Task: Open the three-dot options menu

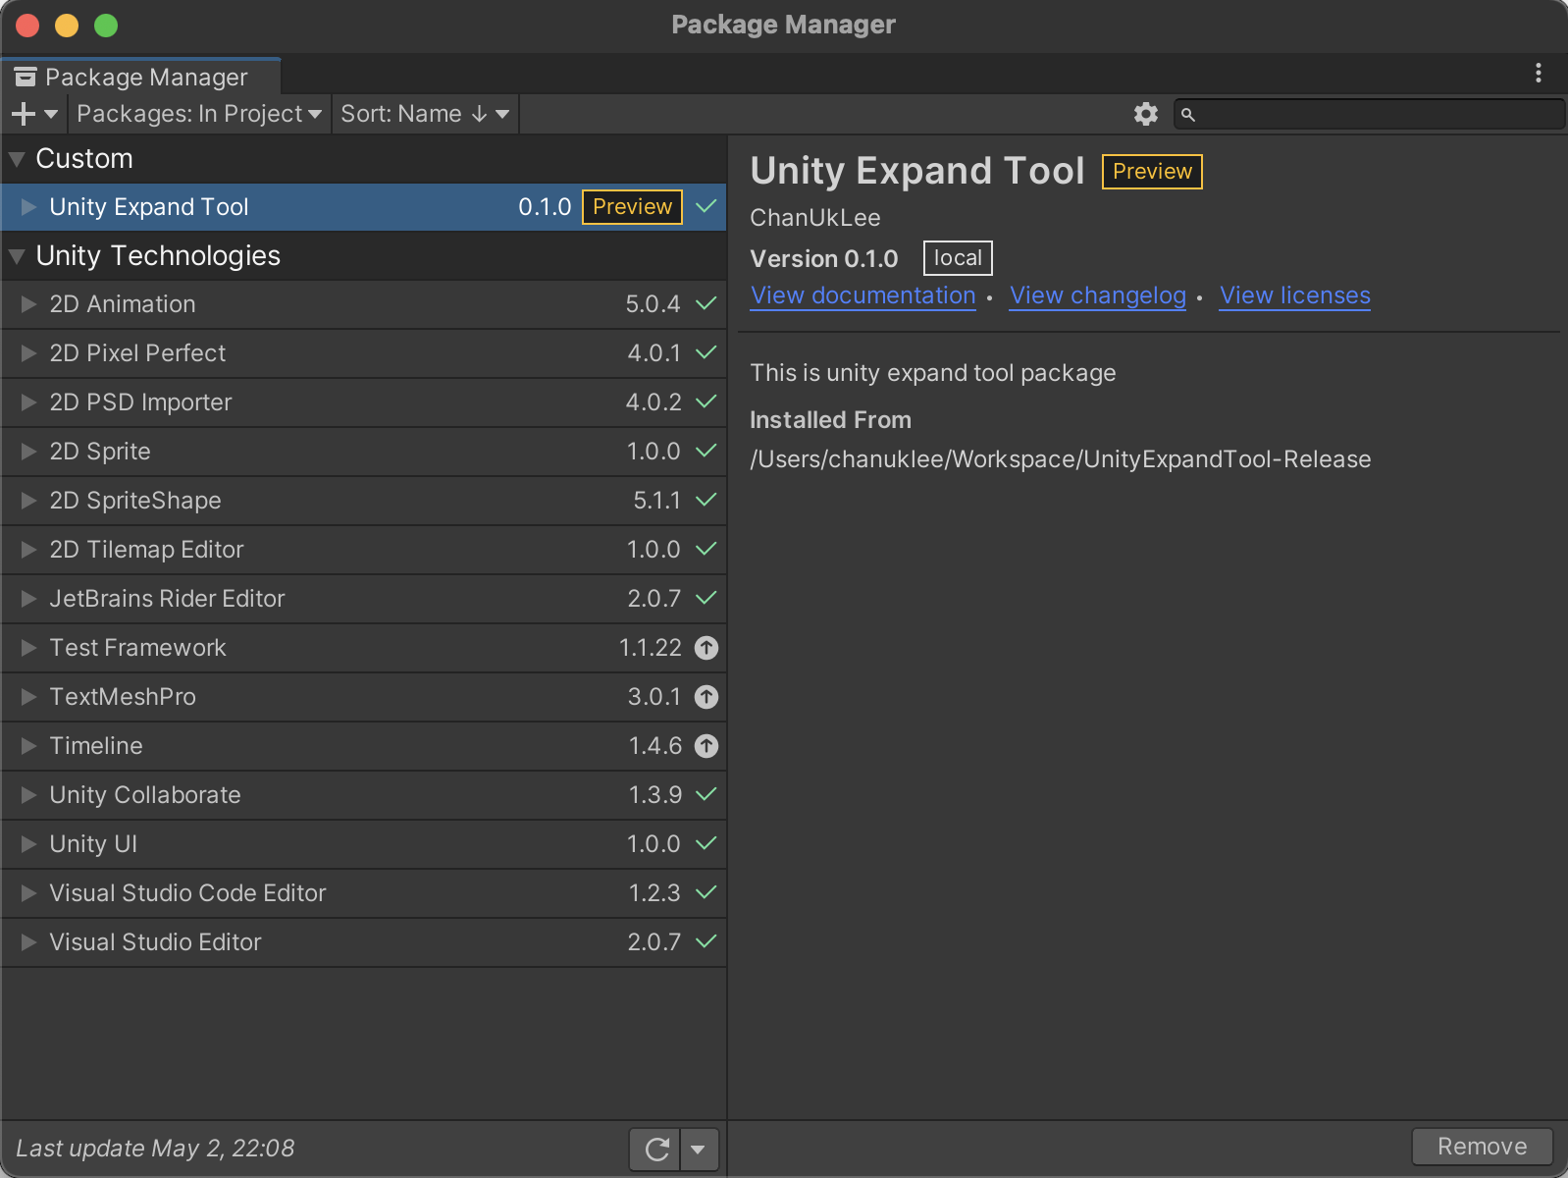Action: 1538,74
